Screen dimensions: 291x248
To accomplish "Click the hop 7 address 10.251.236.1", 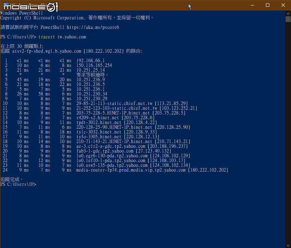I will (x=91, y=89).
